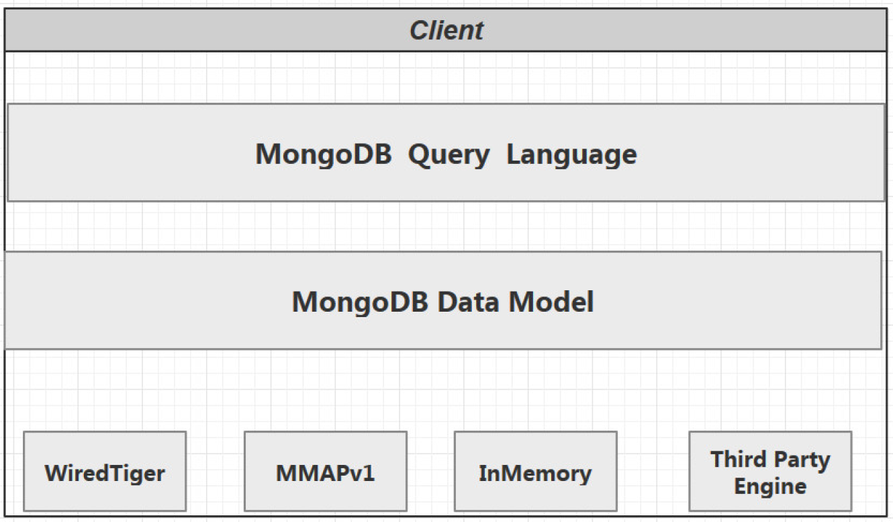Click "MongoDB" in the Data Model box
This screenshot has height=522, width=893.
[x=359, y=302]
